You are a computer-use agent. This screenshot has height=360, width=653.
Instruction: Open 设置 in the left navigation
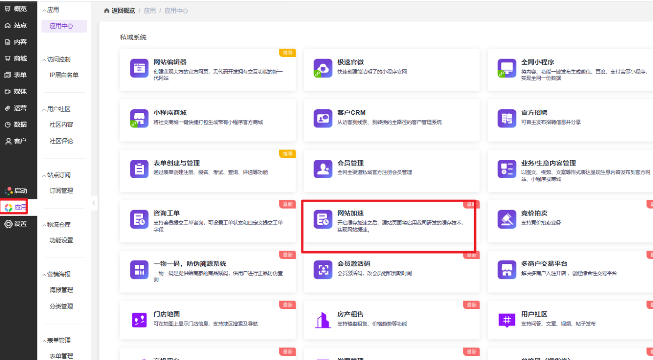click(16, 224)
